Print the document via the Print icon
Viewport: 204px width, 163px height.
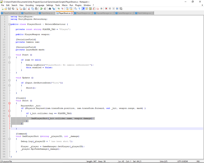(24, 9)
